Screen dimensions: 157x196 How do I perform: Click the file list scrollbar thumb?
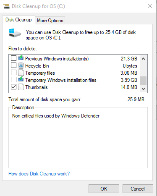143,81
